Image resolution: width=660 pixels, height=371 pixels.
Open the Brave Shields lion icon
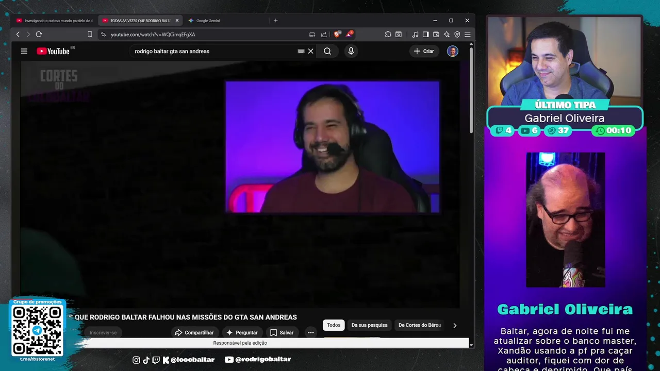click(x=337, y=35)
